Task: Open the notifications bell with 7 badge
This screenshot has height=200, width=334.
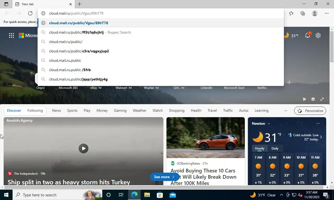Action: pos(308,35)
